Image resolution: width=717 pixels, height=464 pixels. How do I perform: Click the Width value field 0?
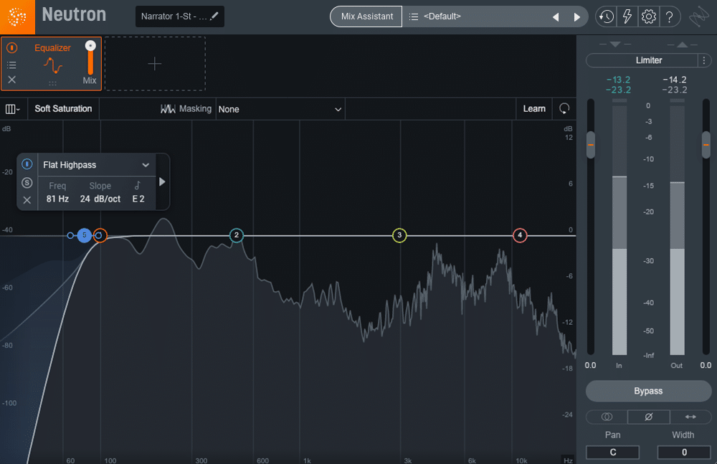[684, 452]
